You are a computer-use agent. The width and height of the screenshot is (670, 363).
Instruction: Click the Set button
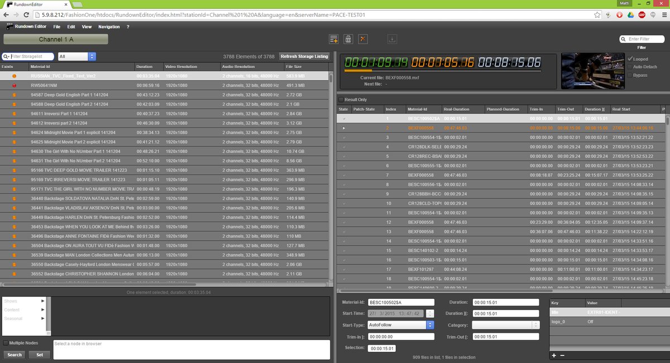pos(40,355)
